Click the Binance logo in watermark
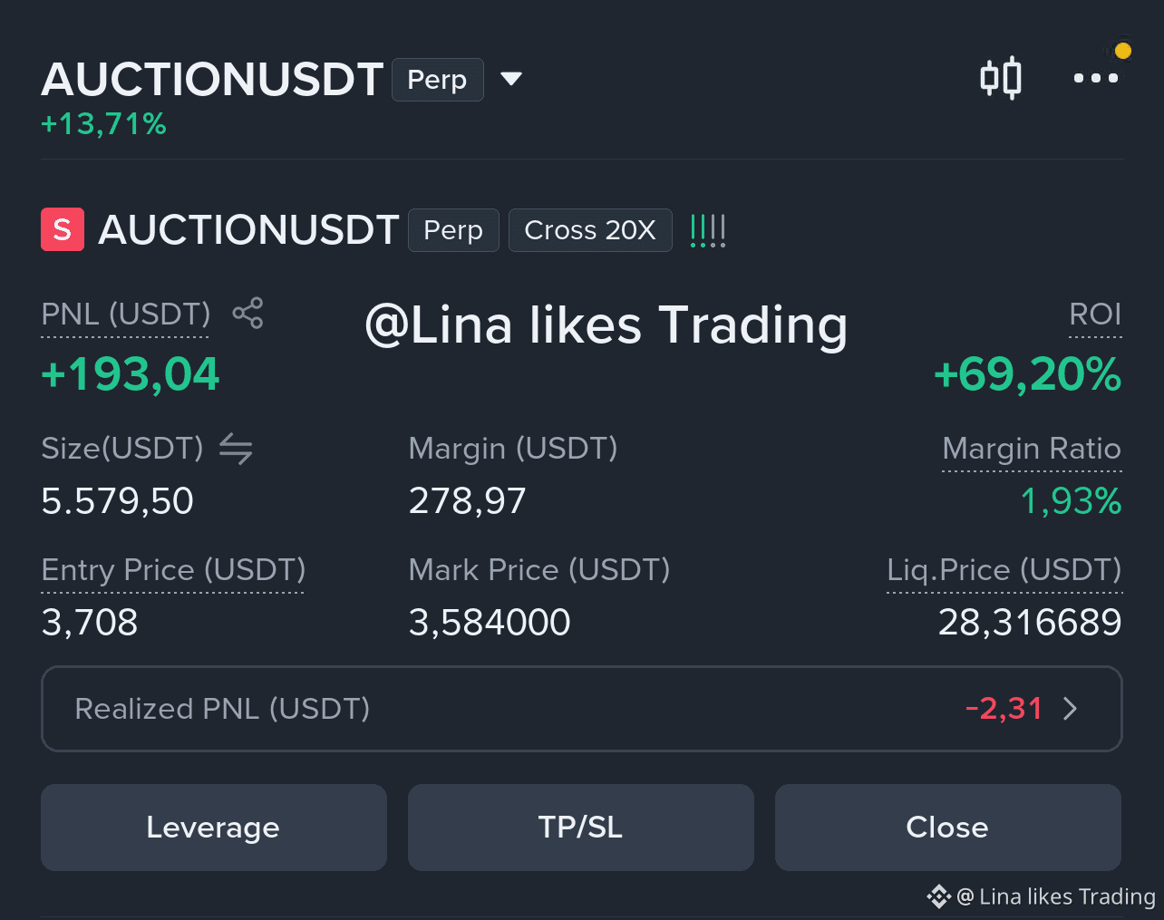Viewport: 1164px width, 920px height. click(938, 896)
